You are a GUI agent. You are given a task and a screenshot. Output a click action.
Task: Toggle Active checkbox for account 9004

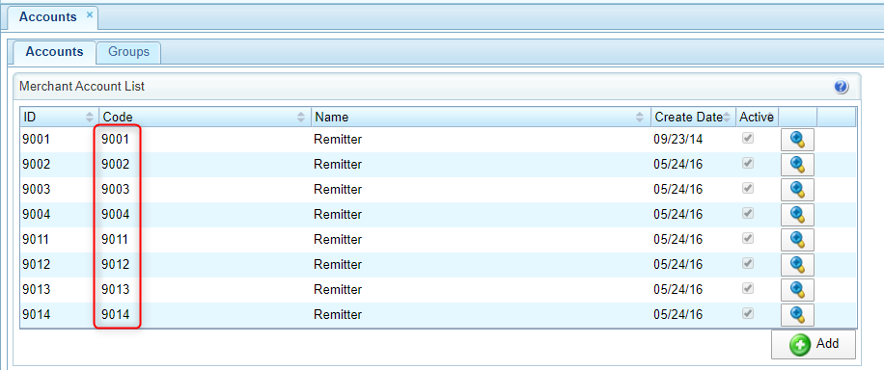(748, 214)
